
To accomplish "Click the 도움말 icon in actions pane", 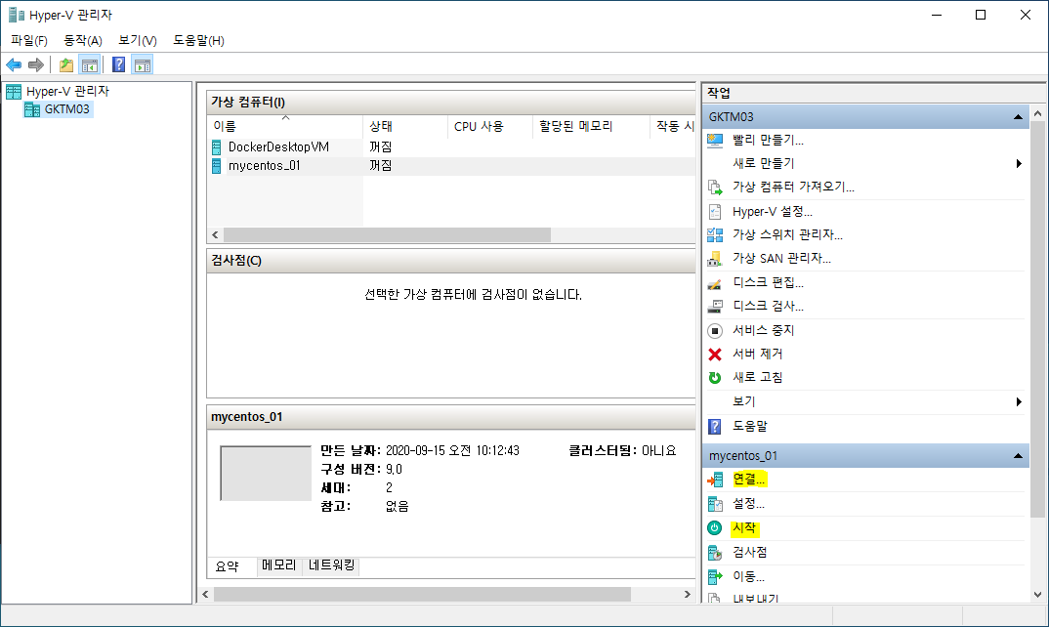I will click(715, 426).
